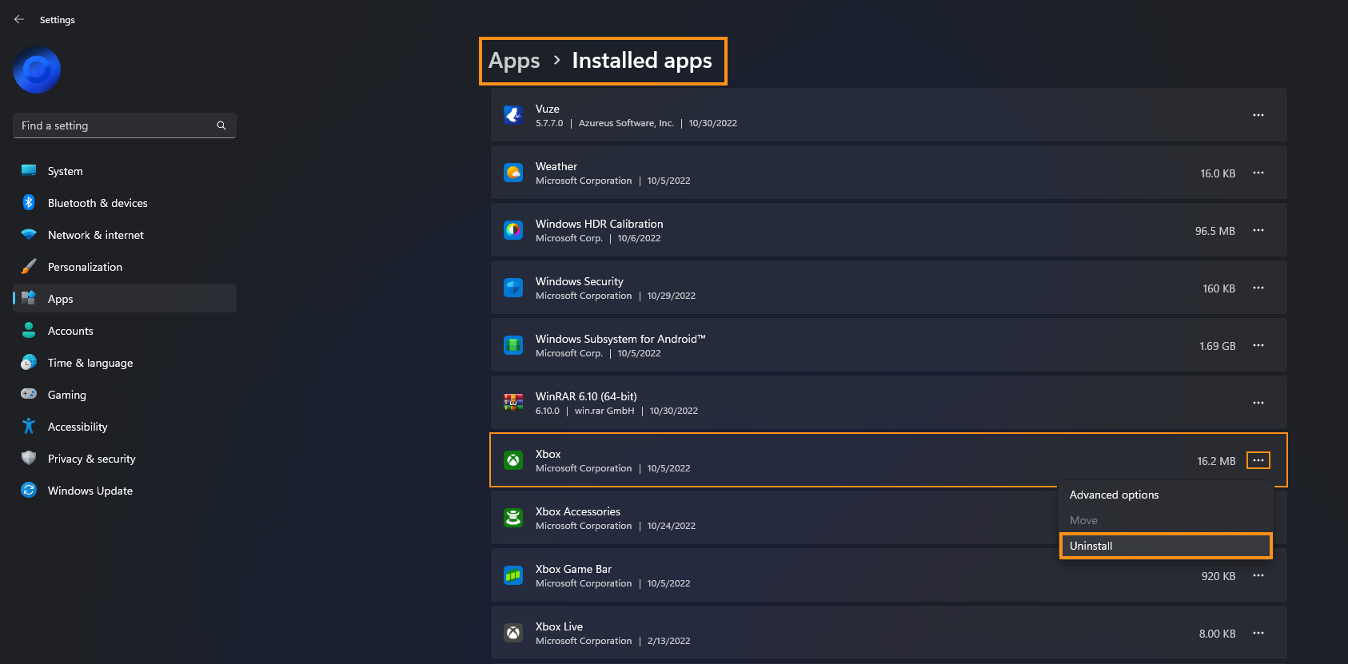Choose Advanced options in Xbox menu
The width and height of the screenshot is (1348, 664).
click(1166, 495)
